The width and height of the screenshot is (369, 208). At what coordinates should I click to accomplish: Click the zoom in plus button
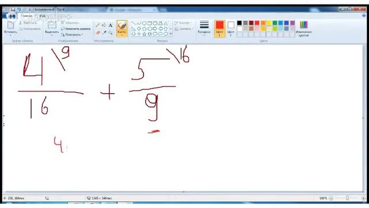(x=363, y=198)
